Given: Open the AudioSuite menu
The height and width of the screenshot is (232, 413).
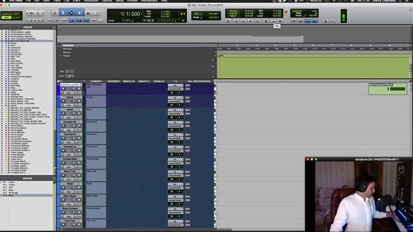Looking at the screenshot, I should click(x=91, y=1).
